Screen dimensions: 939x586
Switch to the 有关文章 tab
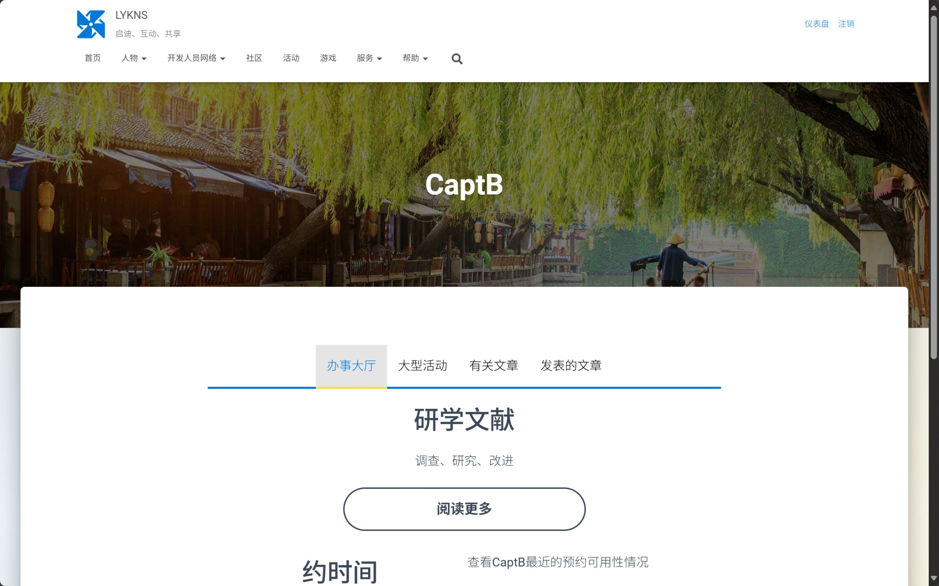click(493, 366)
